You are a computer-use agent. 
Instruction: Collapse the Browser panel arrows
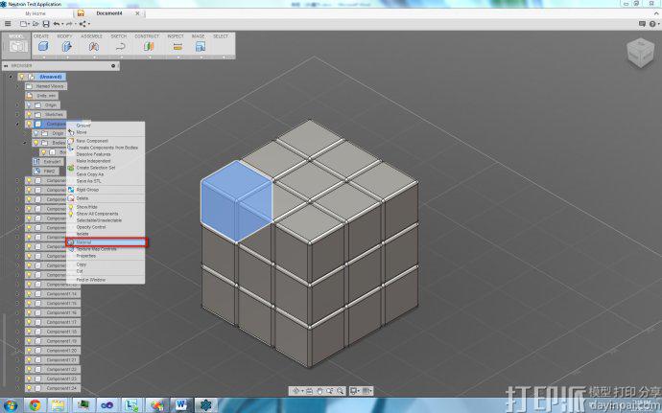coord(6,66)
